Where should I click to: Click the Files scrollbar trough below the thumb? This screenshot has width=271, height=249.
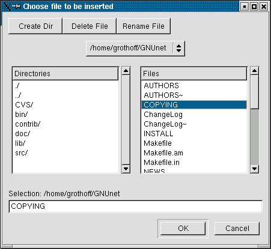pos(255,137)
